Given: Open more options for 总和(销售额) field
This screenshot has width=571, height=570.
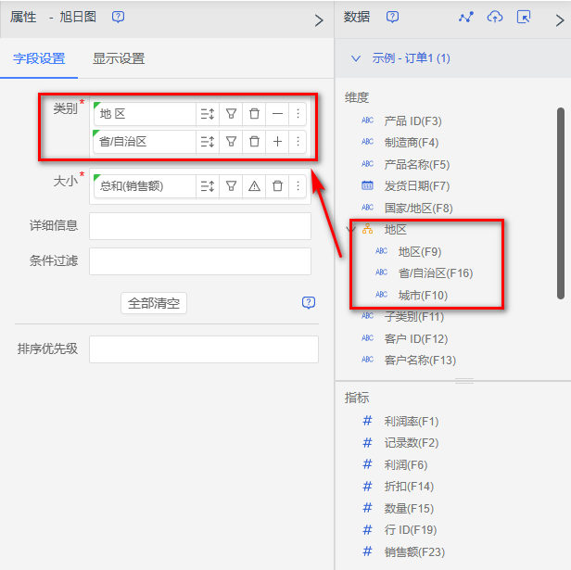Looking at the screenshot, I should point(298,186).
